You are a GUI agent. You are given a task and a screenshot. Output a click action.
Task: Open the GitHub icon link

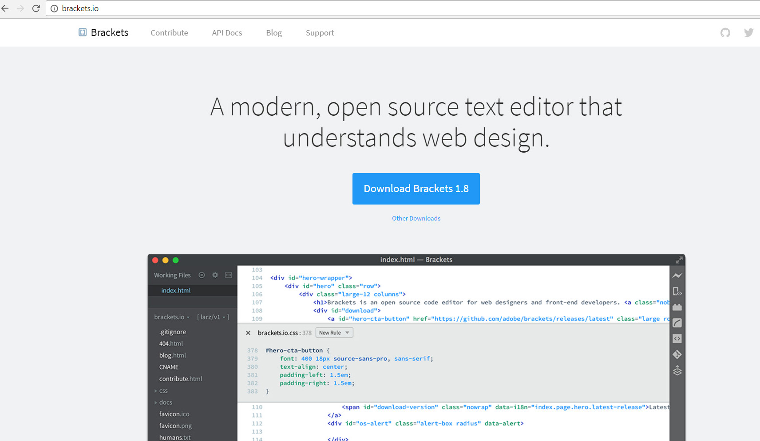click(x=725, y=32)
